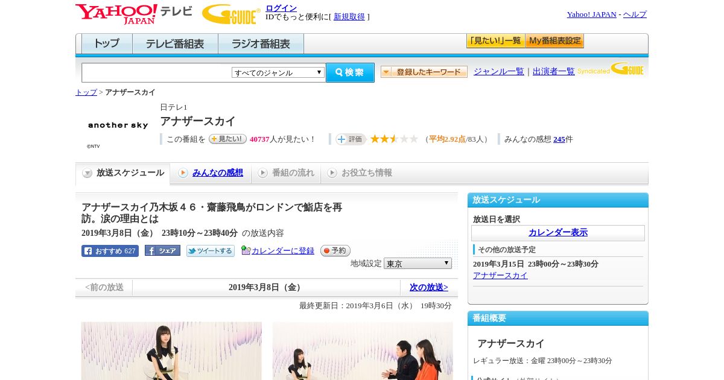Click the トップ breadcrumb link

86,92
